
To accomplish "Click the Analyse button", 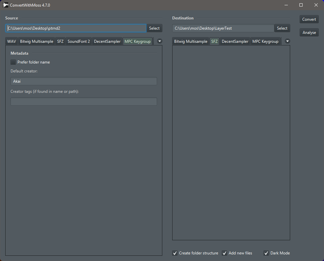I will (309, 33).
